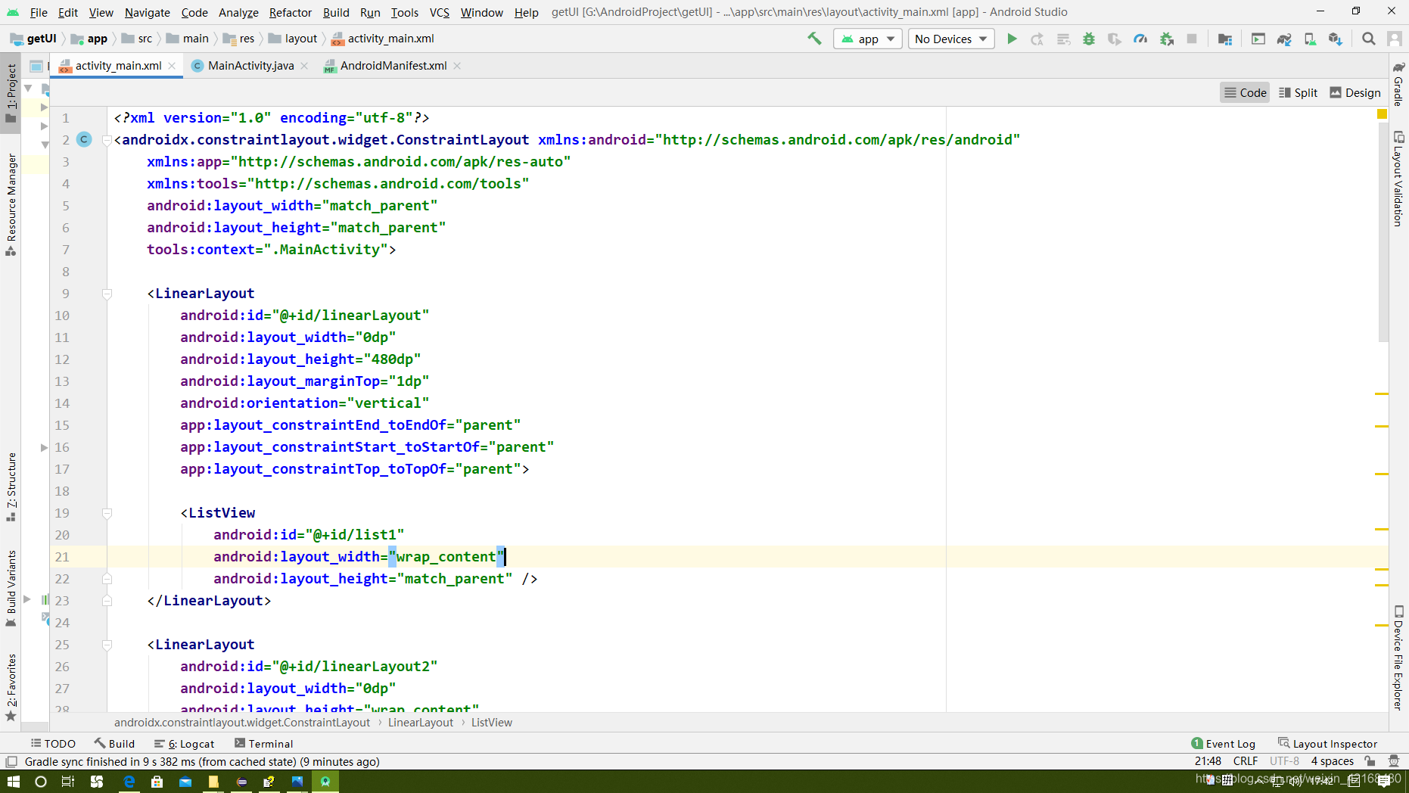Open the Layout Inspector button
The width and height of the screenshot is (1409, 793).
[x=1328, y=743]
